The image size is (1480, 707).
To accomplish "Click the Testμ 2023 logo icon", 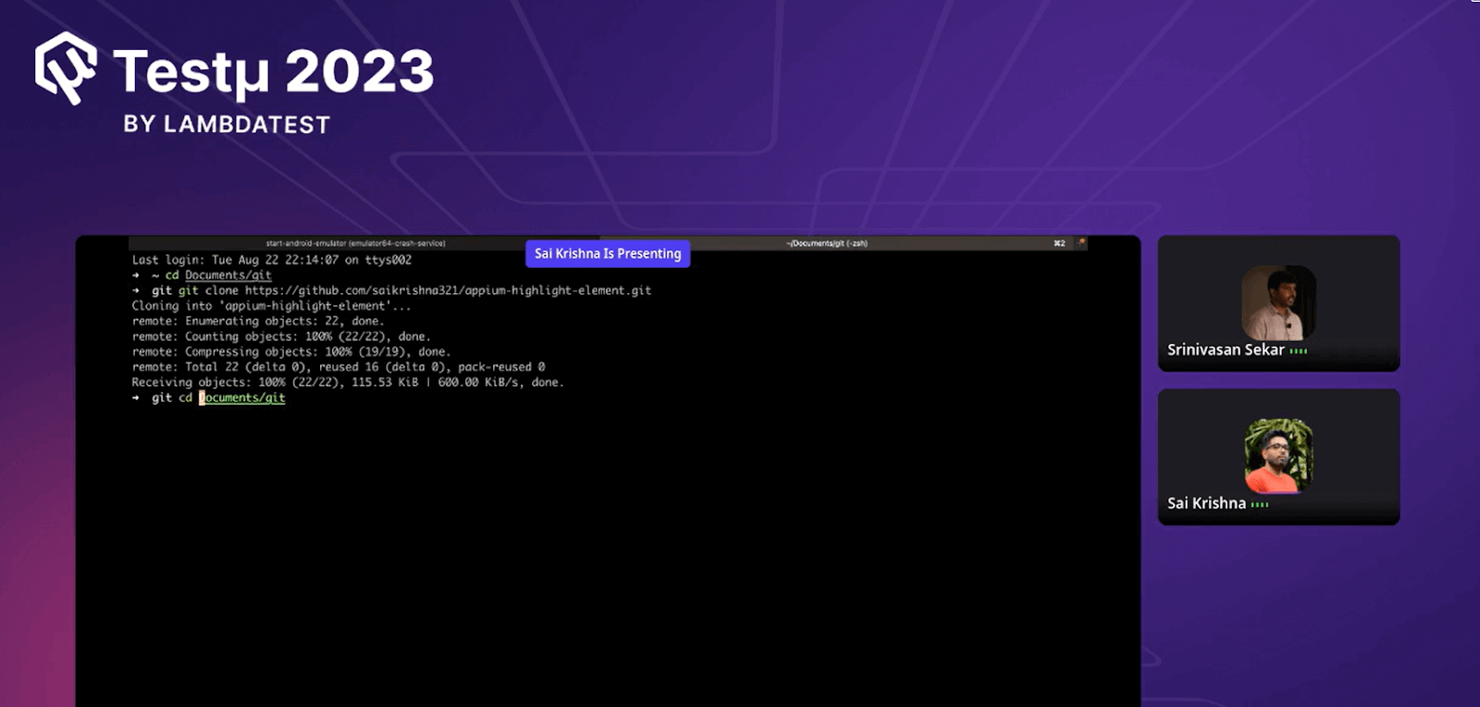I will point(65,67).
